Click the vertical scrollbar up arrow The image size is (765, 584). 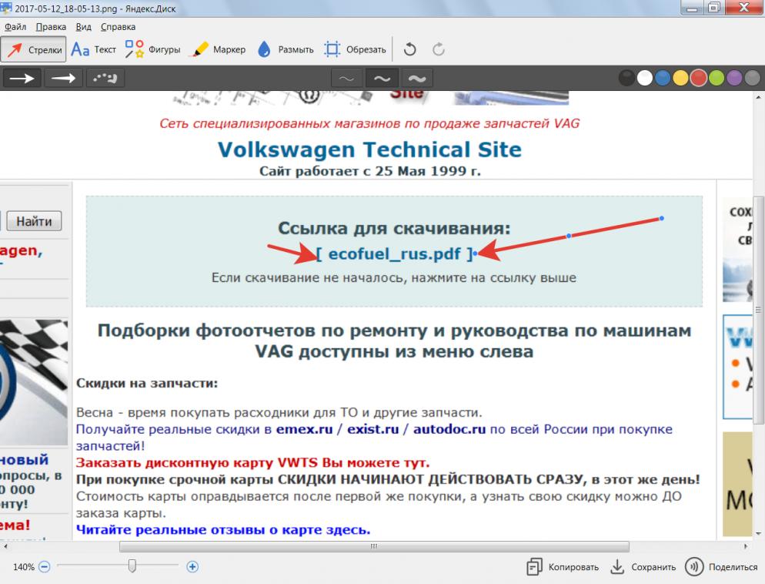tap(758, 97)
